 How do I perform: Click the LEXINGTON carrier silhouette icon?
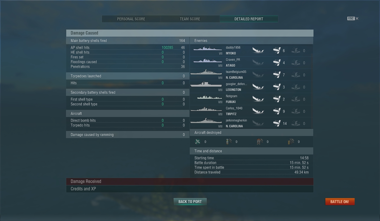[206, 84]
